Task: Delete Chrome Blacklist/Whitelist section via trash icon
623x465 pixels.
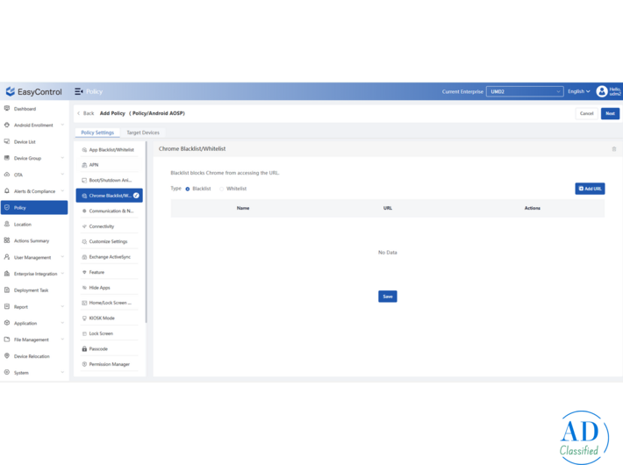Action: pyautogui.click(x=614, y=149)
